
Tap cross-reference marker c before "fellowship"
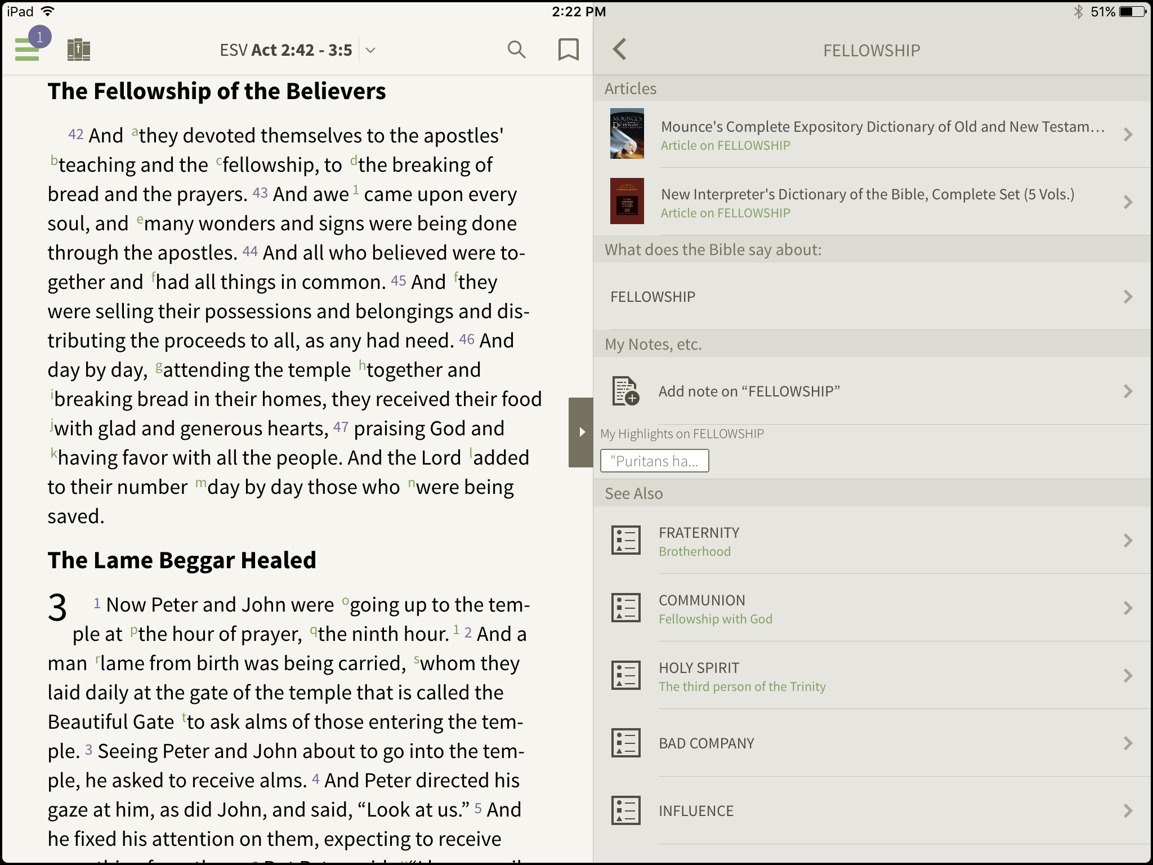[219, 161]
